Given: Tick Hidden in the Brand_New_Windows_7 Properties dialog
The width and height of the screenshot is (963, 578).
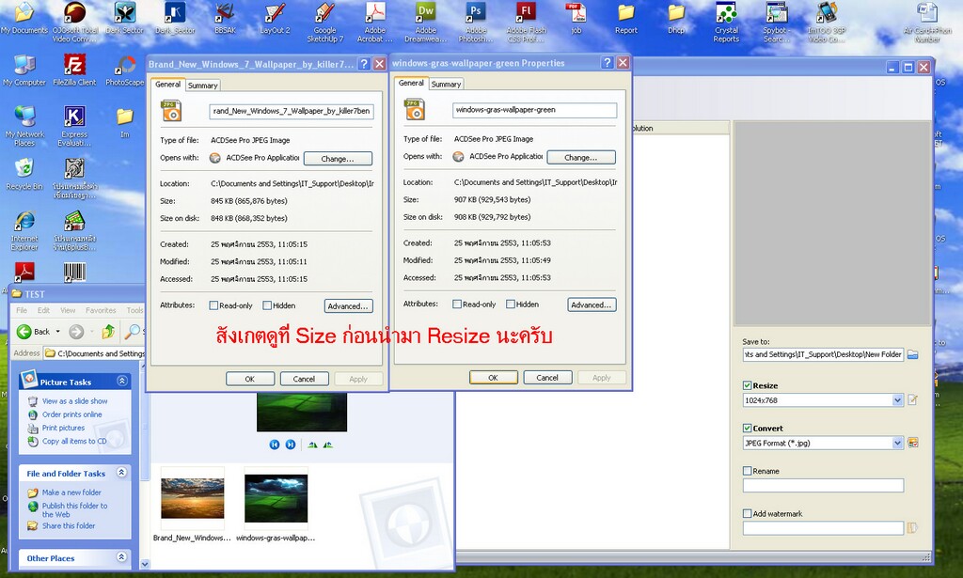Looking at the screenshot, I should point(267,305).
